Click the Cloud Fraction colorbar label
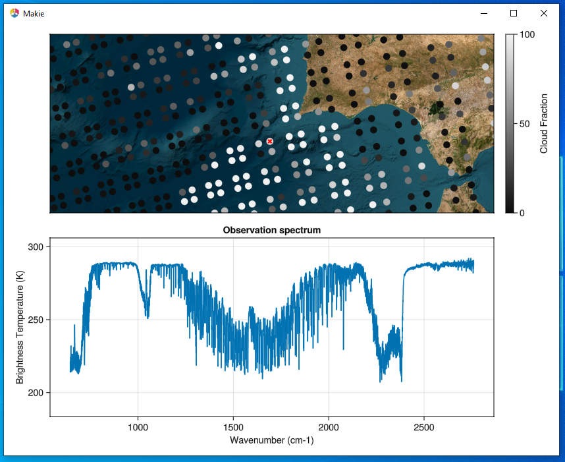 click(544, 123)
